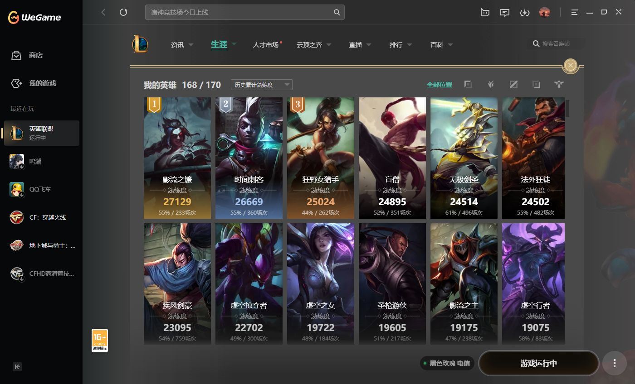Viewport: 635px width, 384px height.
Task: Click the refresh page icon
Action: (x=123, y=12)
